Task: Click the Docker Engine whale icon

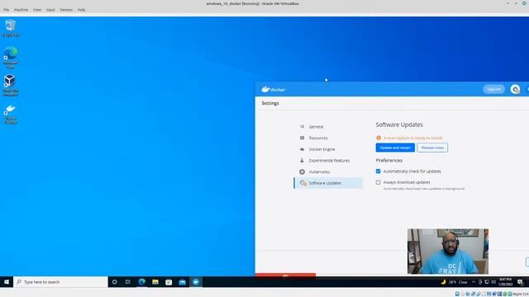Action: click(x=302, y=149)
